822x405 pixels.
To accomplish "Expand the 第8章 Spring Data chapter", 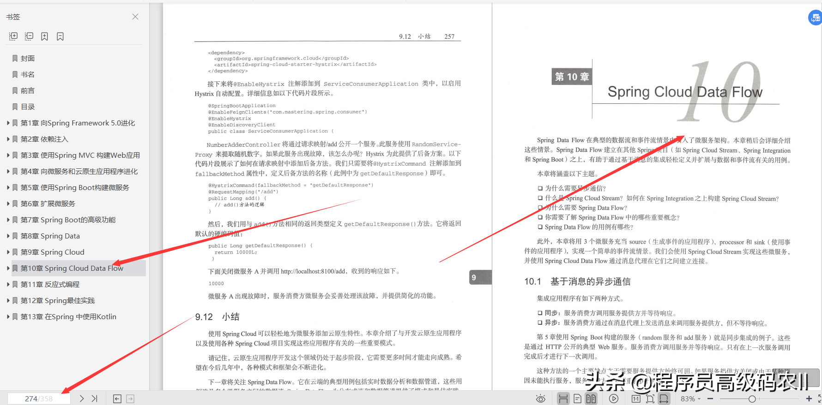I will coord(8,236).
